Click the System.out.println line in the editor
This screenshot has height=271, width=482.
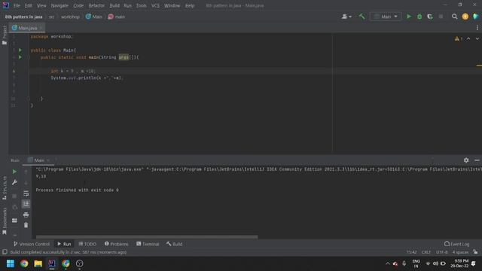pyautogui.click(x=86, y=78)
